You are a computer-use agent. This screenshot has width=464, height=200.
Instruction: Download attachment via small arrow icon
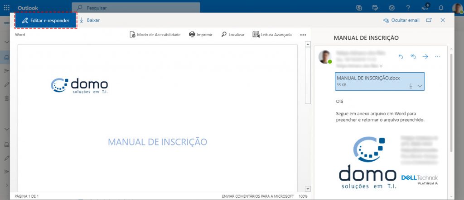pyautogui.click(x=411, y=86)
